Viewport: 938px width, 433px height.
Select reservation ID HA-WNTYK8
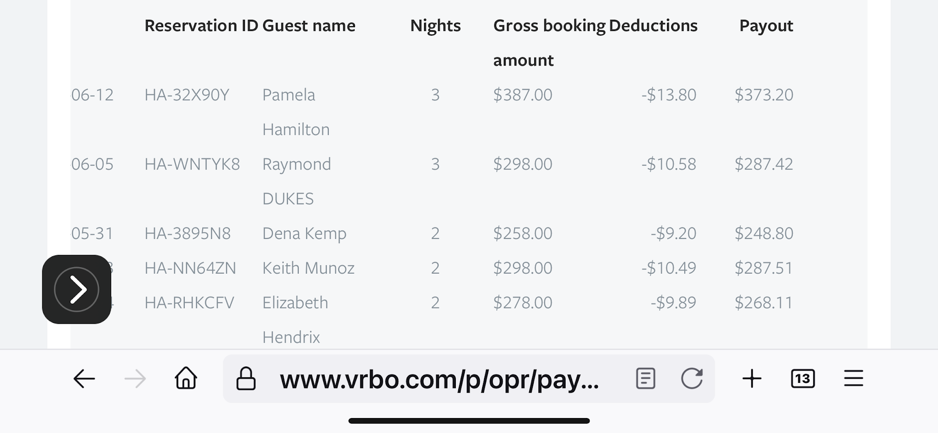192,164
